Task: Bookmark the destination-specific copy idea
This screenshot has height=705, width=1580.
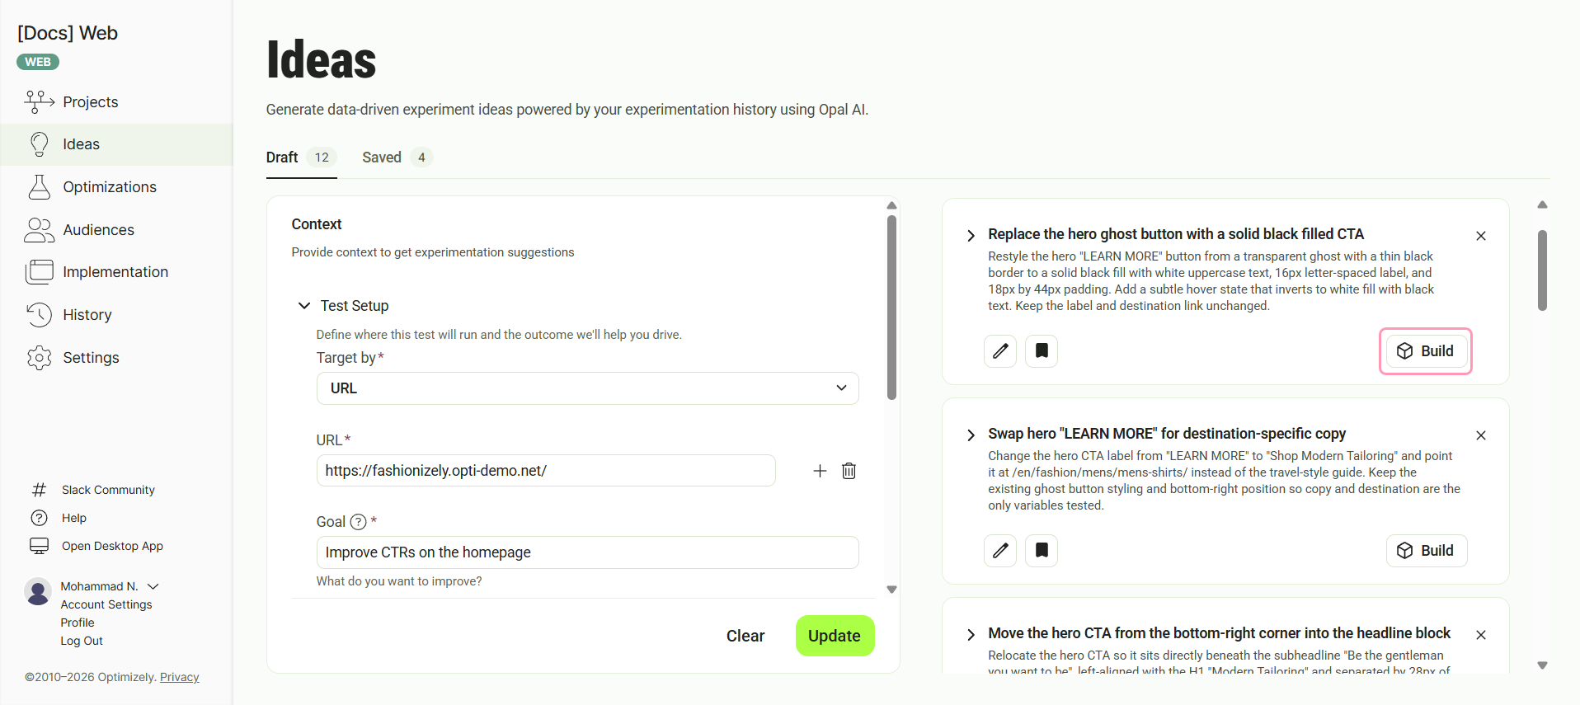Action: (1042, 551)
